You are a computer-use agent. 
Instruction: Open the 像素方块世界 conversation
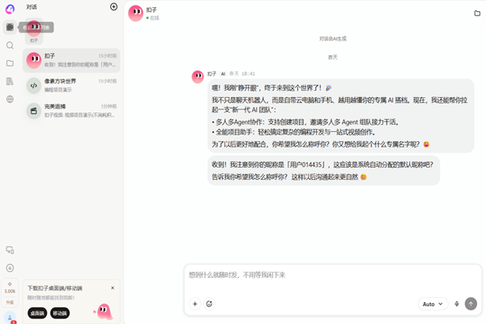click(x=71, y=85)
